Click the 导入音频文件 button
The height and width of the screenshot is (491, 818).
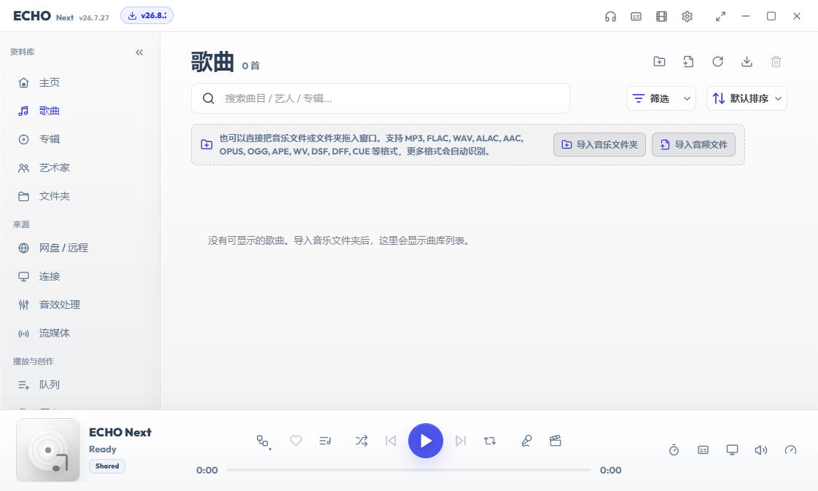(693, 144)
